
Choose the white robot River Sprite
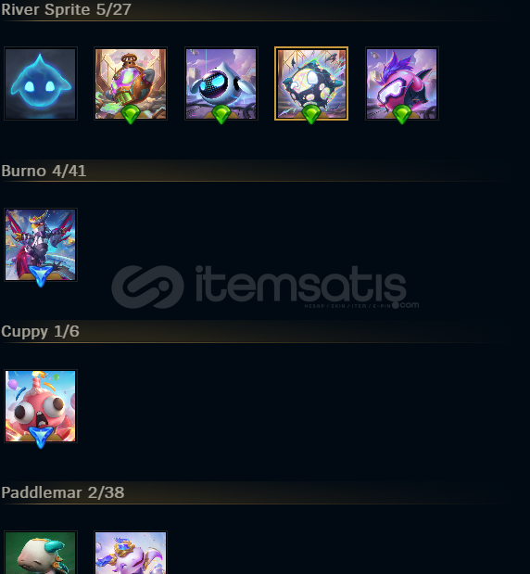pyautogui.click(x=221, y=83)
